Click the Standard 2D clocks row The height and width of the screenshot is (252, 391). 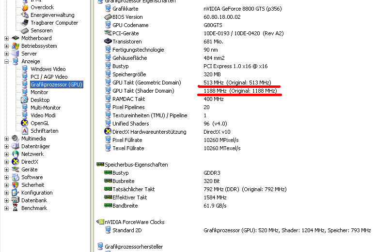coord(237,230)
